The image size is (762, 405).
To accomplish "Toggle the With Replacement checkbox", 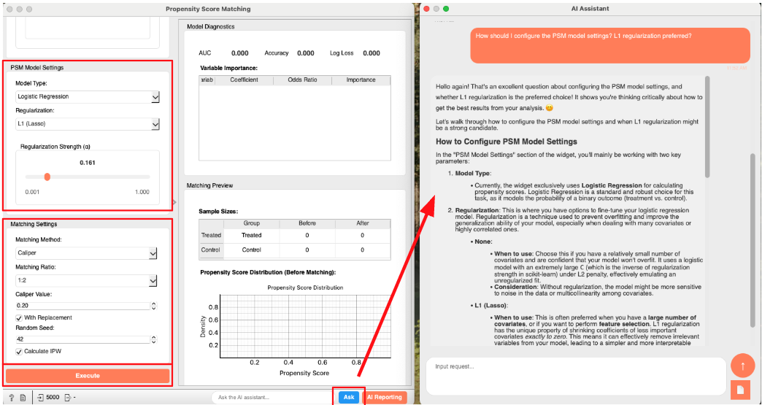I will pyautogui.click(x=19, y=317).
